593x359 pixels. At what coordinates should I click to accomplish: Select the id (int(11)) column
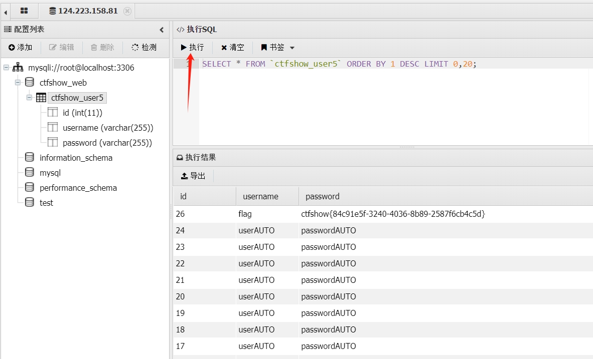(82, 113)
